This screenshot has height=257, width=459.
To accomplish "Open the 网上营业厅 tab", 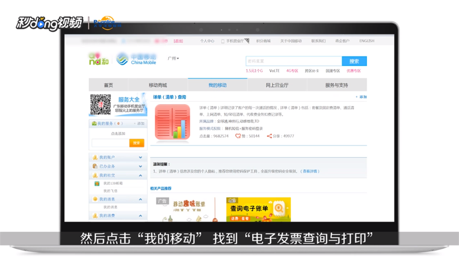I will [277, 85].
